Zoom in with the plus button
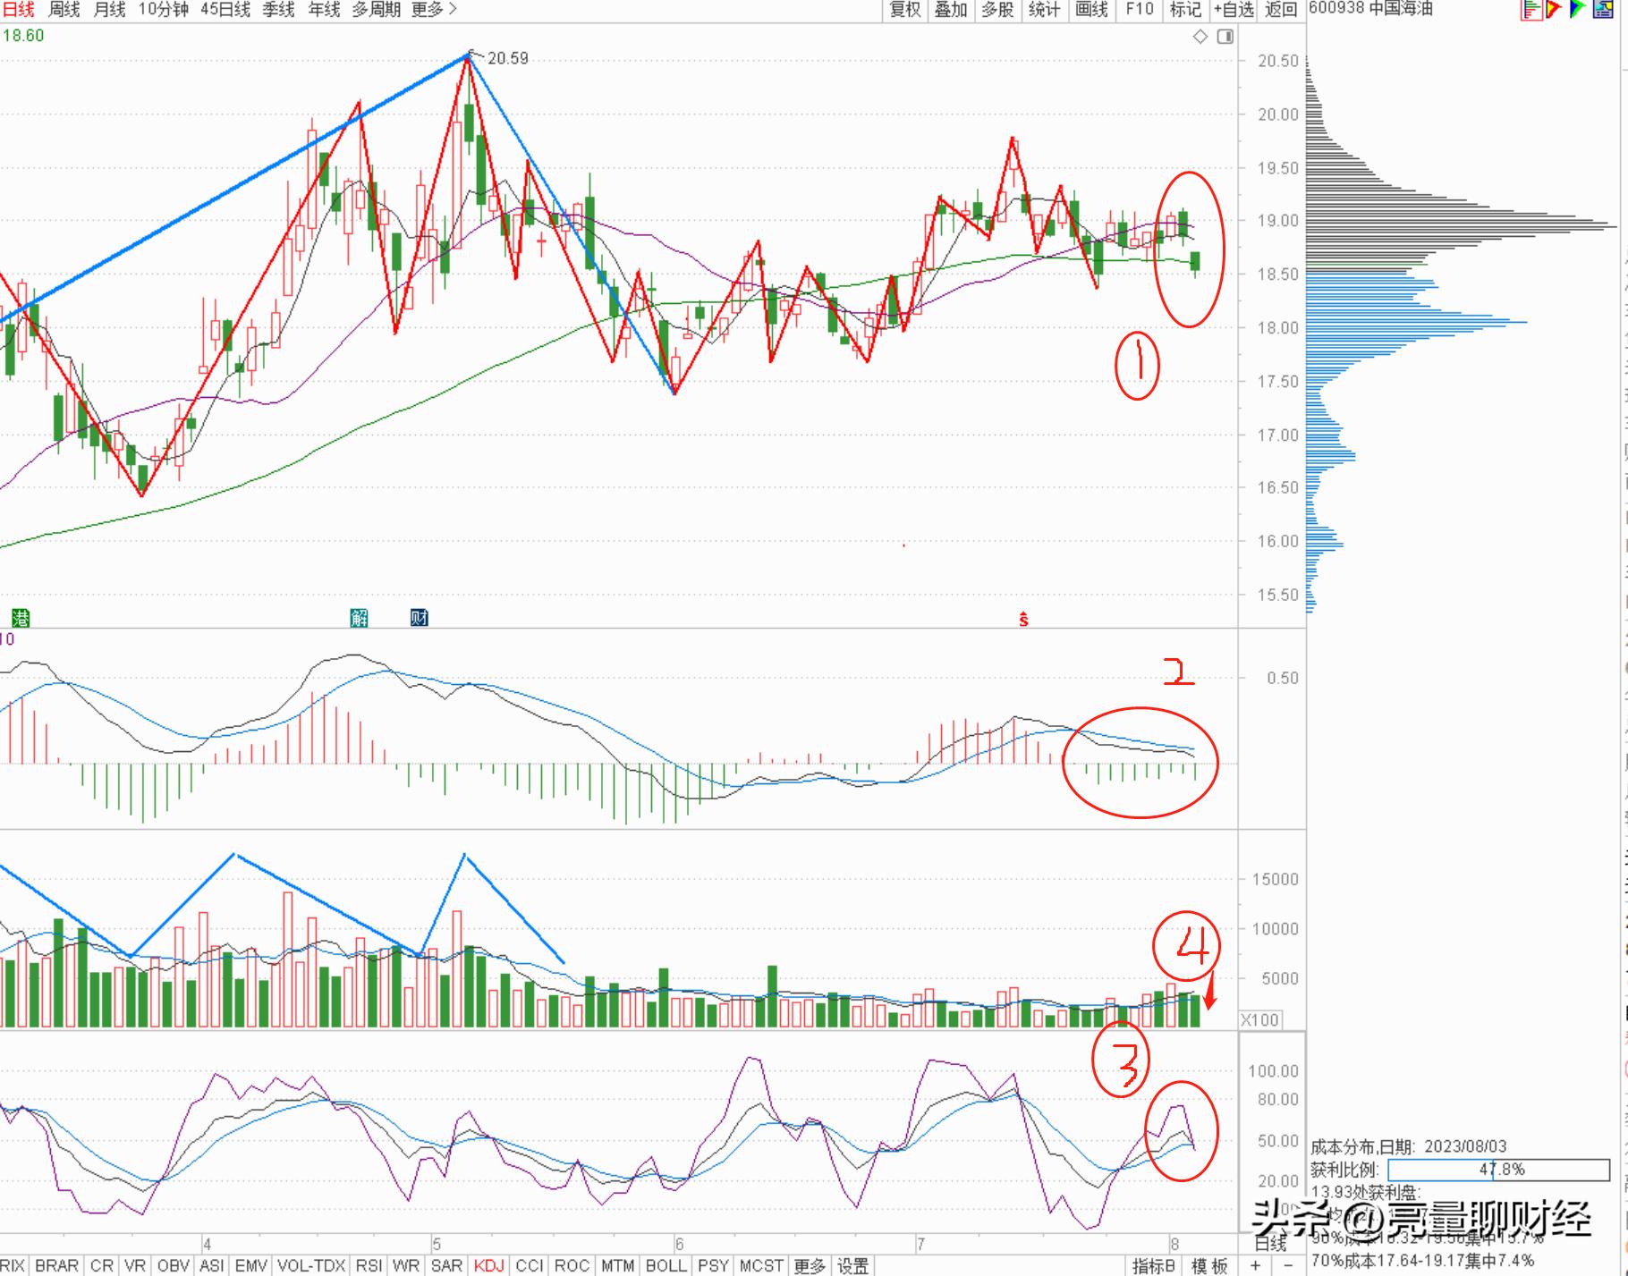1628x1276 pixels. click(x=1256, y=1265)
